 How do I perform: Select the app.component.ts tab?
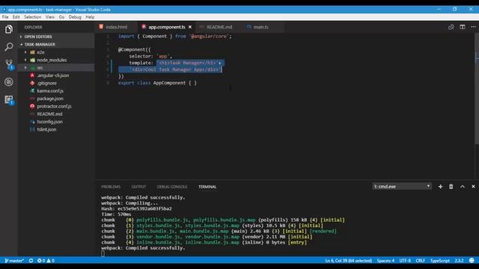166,27
